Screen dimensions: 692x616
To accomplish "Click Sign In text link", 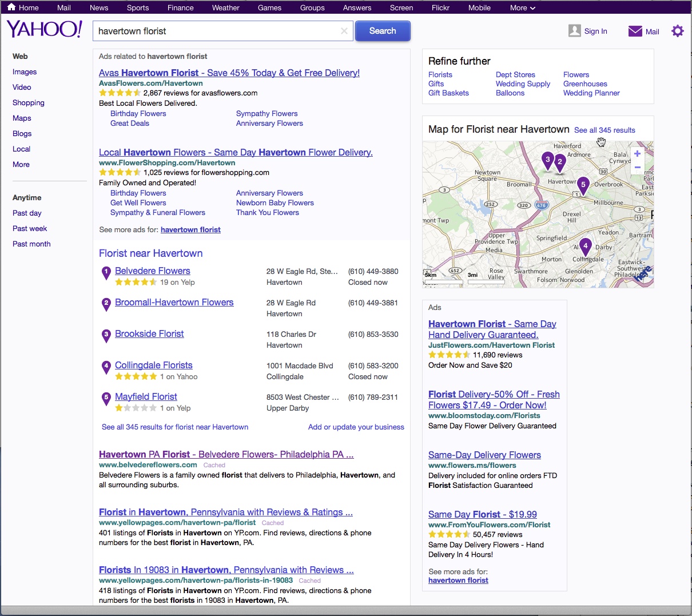I will tap(596, 31).
